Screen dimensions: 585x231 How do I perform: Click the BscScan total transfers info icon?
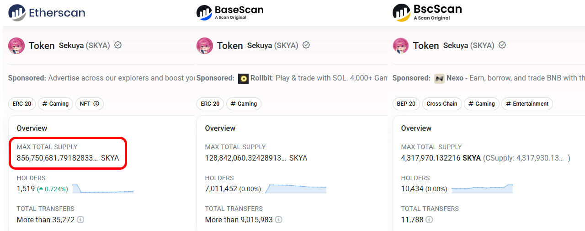coord(429,220)
